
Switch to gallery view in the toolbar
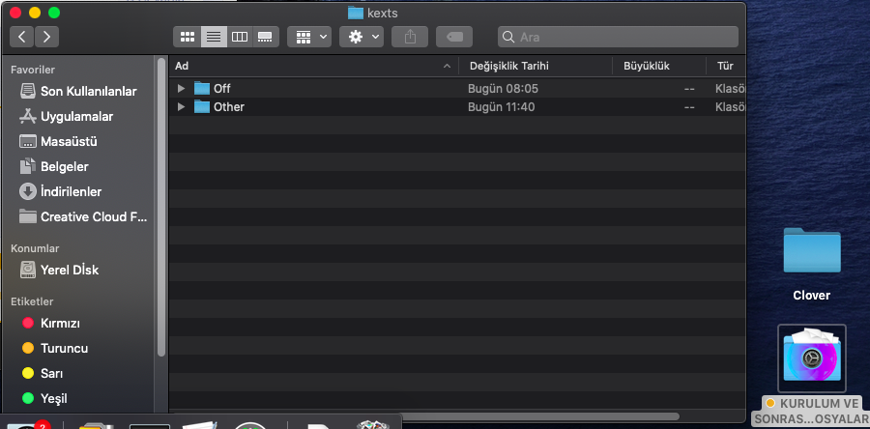[x=265, y=37]
